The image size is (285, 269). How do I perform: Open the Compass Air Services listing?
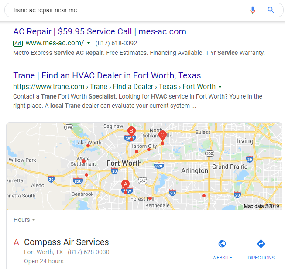pyautogui.click(x=66, y=242)
